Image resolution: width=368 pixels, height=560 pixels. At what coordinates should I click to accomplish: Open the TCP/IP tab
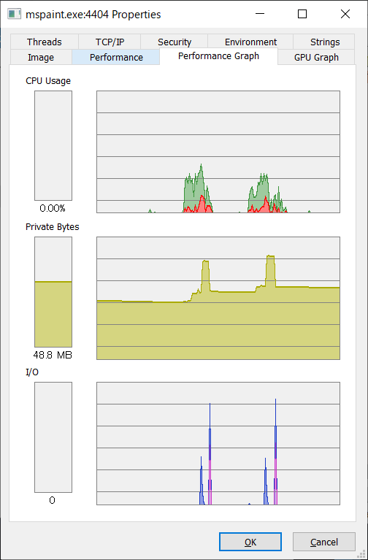coord(110,42)
